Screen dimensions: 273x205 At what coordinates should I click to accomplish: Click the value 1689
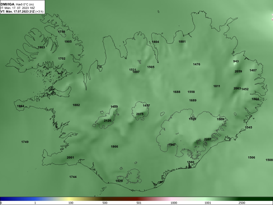tap(193, 100)
